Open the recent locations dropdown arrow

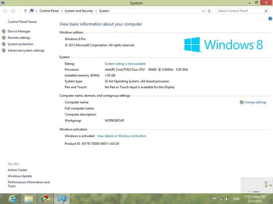tap(19, 11)
